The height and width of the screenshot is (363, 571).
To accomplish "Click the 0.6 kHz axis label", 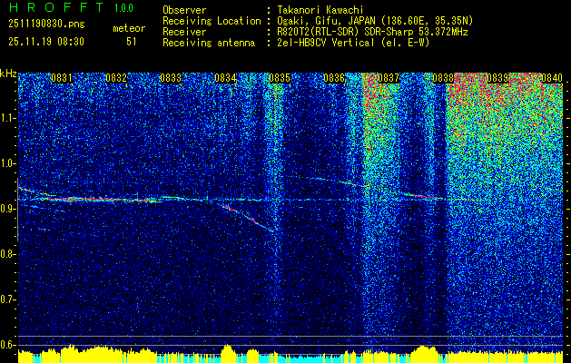I will (x=8, y=345).
